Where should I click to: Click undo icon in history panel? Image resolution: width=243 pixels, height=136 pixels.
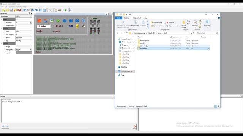[x=3, y=127]
